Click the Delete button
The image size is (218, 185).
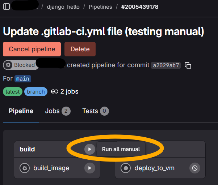tap(80, 49)
